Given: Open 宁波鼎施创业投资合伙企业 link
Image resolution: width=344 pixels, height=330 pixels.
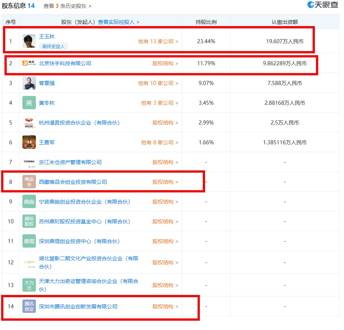Looking at the screenshot, I should point(84,202).
